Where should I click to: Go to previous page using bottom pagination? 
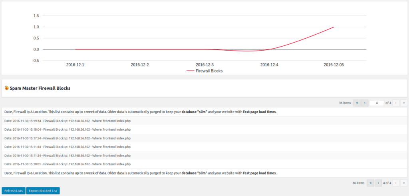tap(378, 183)
